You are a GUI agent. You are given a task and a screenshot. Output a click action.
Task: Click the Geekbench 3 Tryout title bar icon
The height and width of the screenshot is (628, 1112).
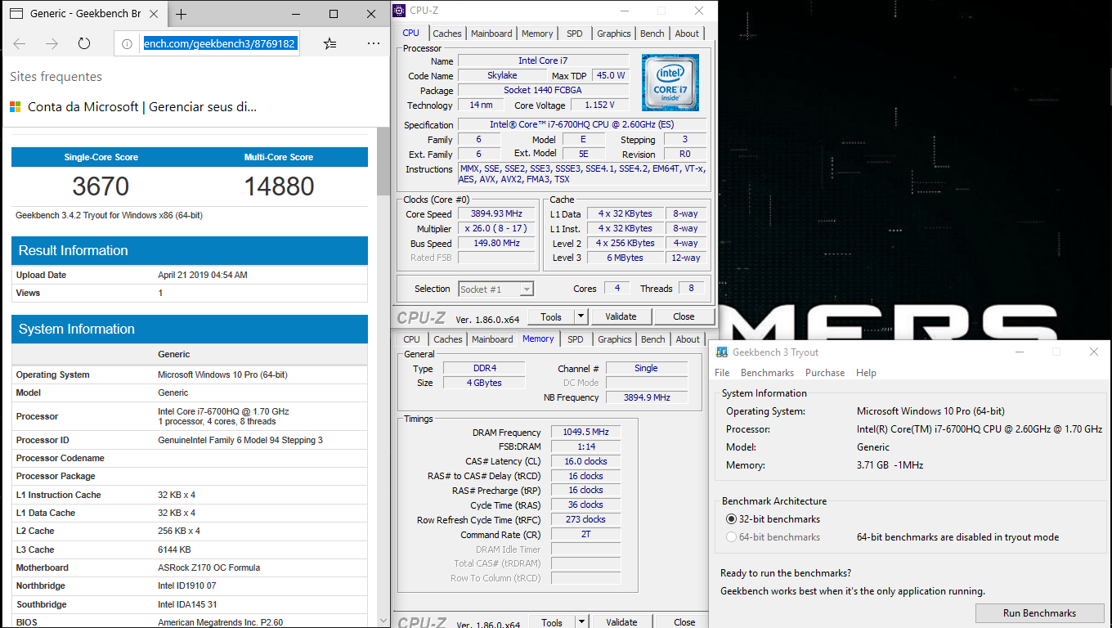tap(722, 352)
